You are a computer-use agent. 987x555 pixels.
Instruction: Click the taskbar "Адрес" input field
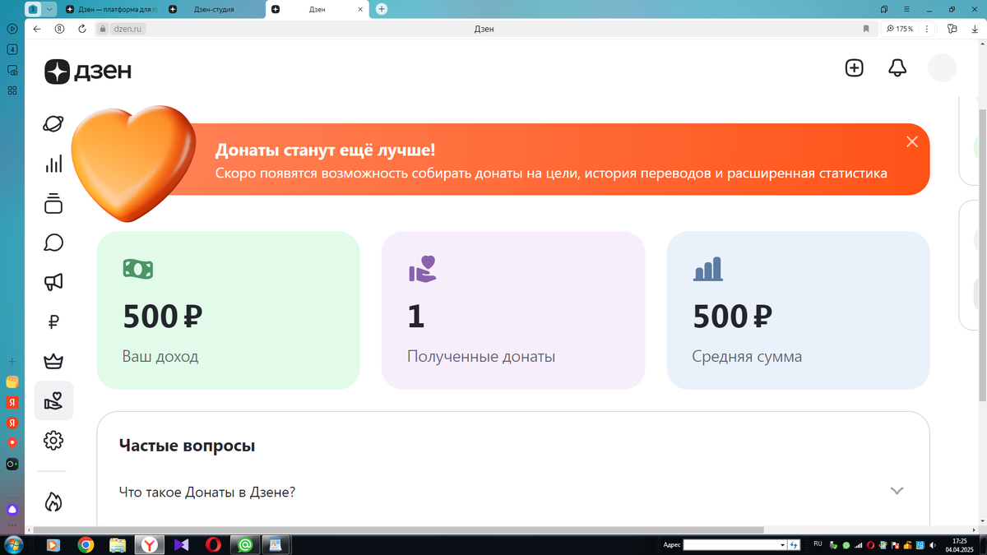point(731,544)
